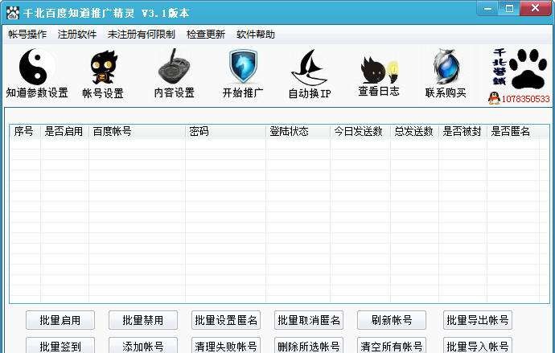
Task: Open 帐号设置 cartoon character icon
Action: click(x=103, y=68)
